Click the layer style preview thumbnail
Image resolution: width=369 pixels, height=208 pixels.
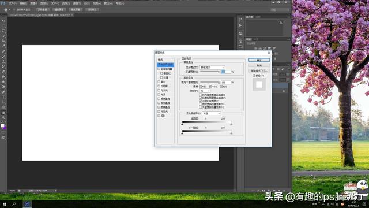coord(259,85)
